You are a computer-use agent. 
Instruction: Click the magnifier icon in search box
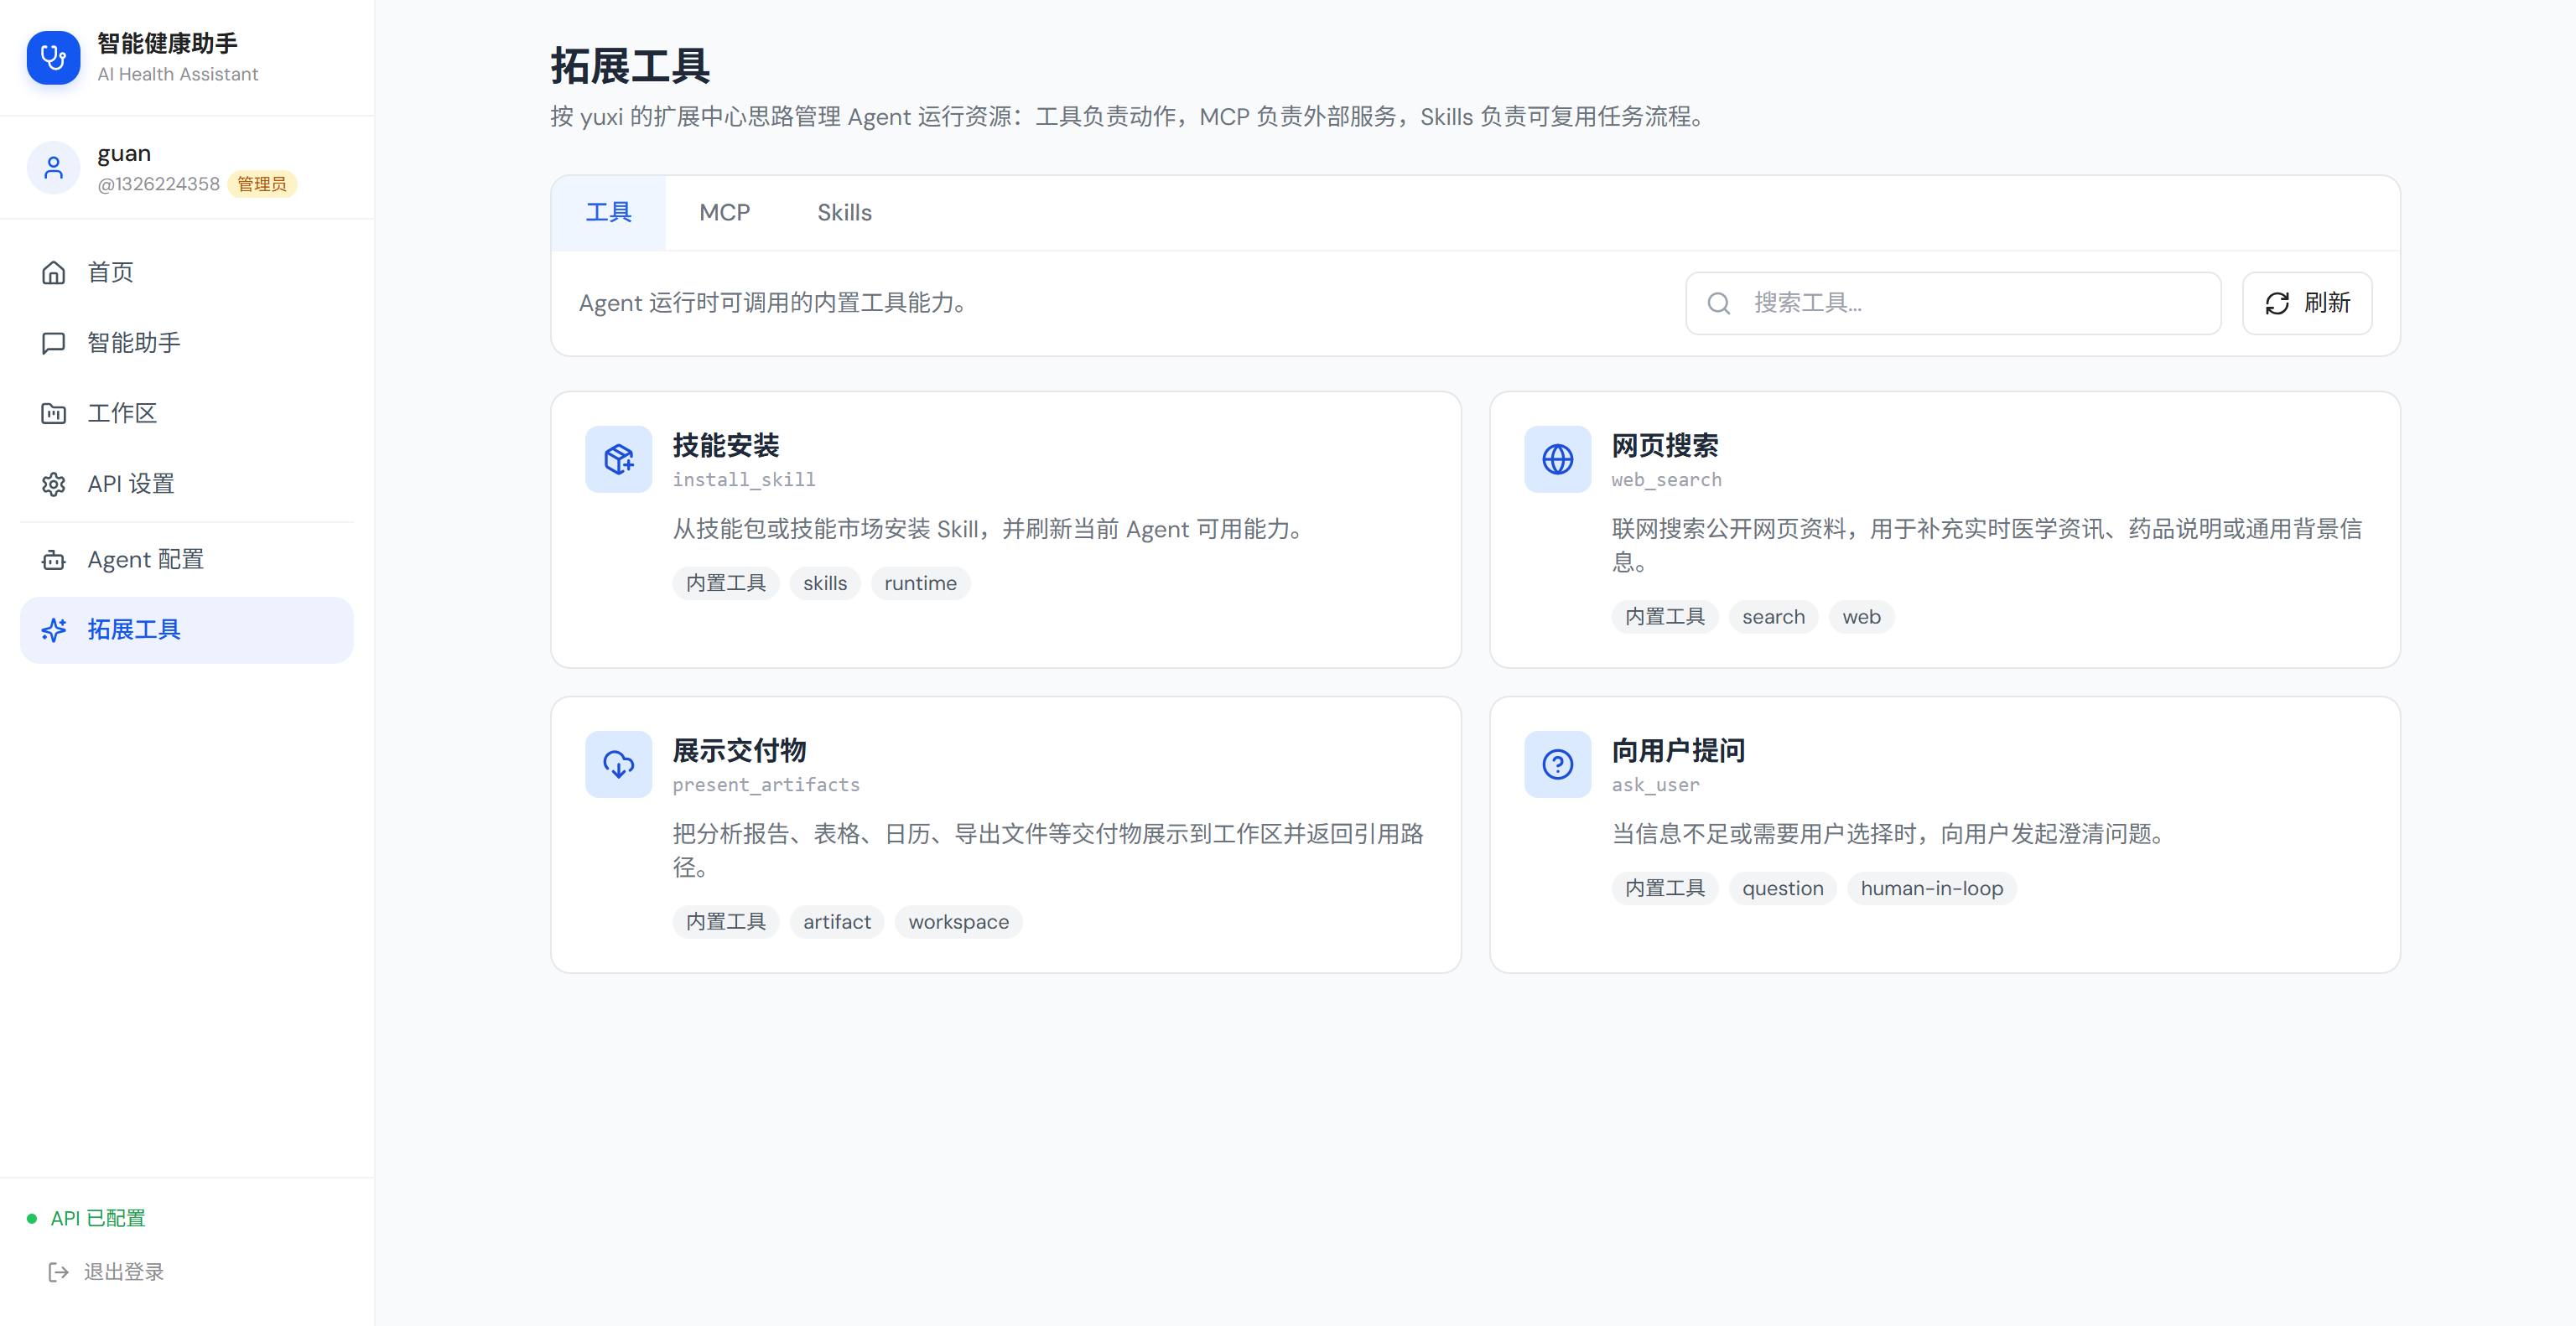pos(1718,303)
